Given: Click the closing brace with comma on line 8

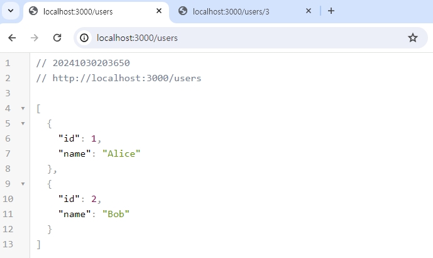Looking at the screenshot, I should (x=52, y=169).
